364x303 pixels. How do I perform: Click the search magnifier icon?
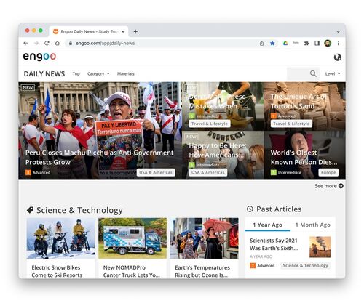tap(313, 73)
